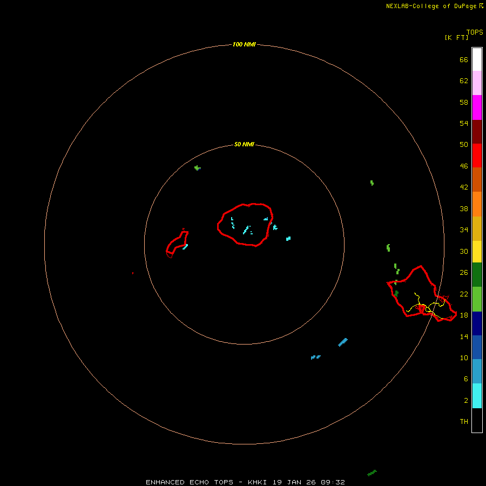The width and height of the screenshot is (486, 486).
Task: Click the blue diagonal echo streak southeast
Action: tap(343, 342)
